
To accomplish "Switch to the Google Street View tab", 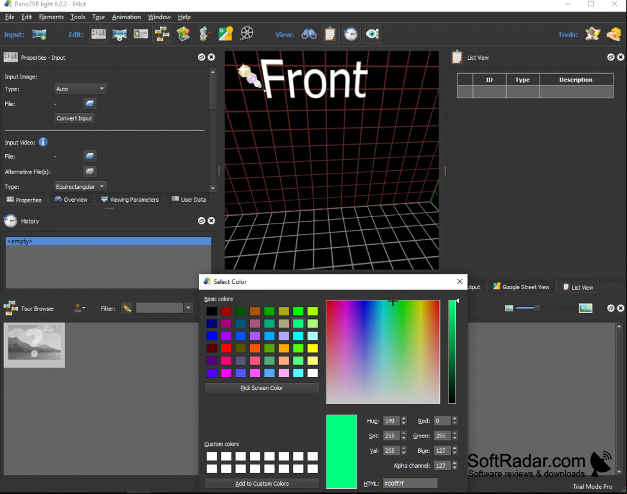I will pyautogui.click(x=521, y=287).
